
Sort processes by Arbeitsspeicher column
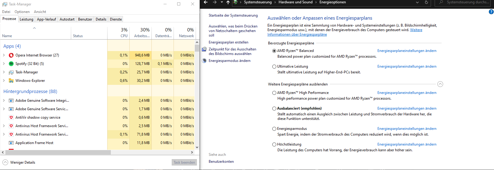[141, 33]
